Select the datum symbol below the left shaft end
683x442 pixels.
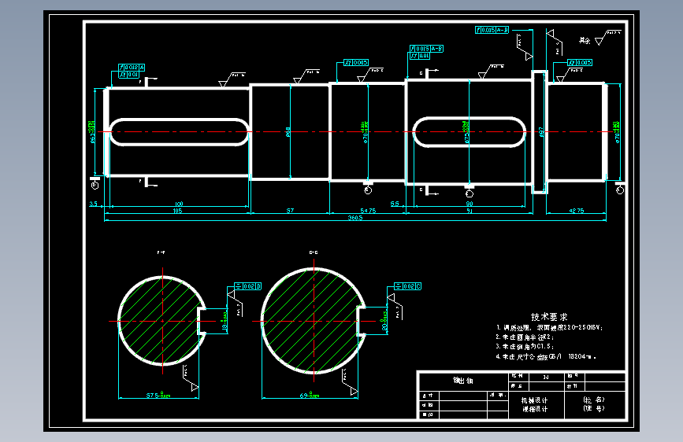(95, 182)
